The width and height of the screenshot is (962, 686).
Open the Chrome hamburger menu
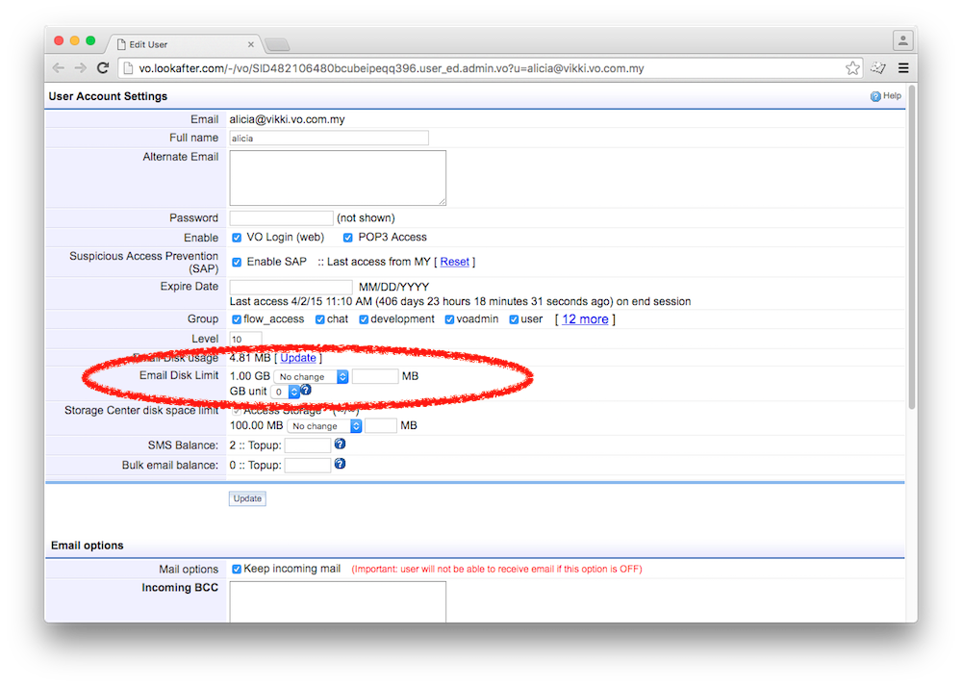click(903, 68)
